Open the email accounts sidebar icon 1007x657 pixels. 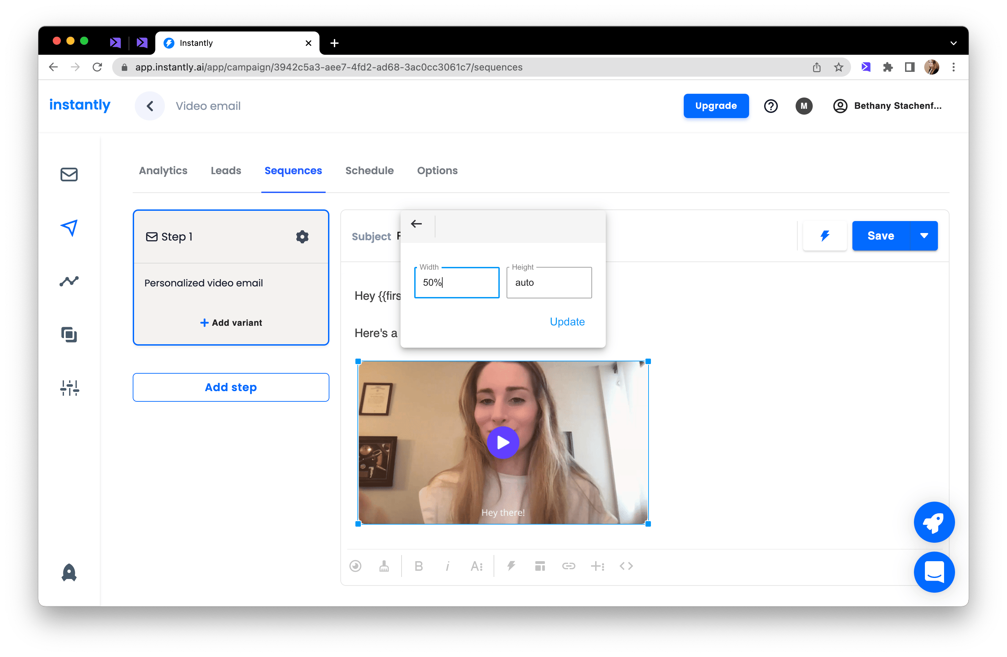click(x=69, y=175)
